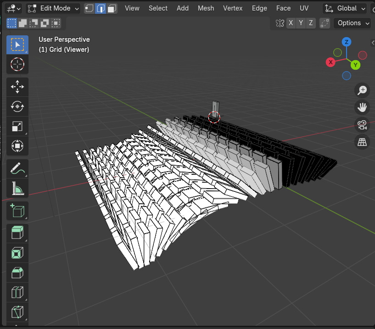
Task: Enable edge select mode
Action: coord(101,9)
